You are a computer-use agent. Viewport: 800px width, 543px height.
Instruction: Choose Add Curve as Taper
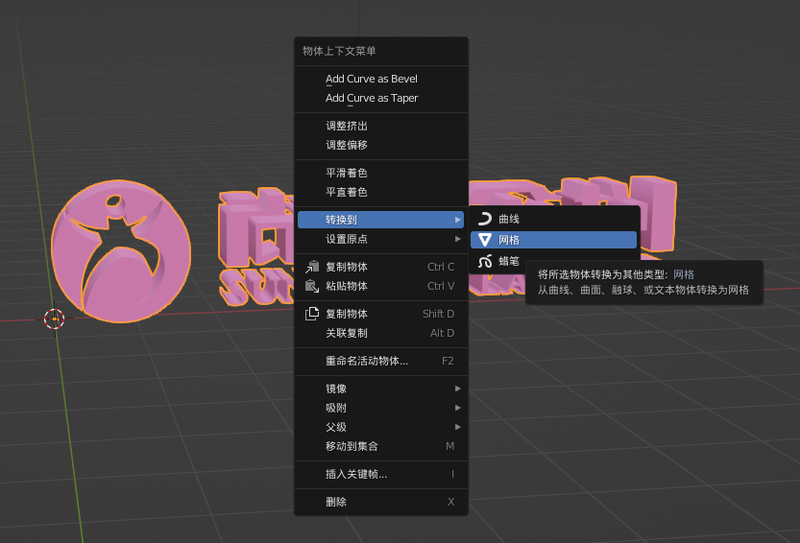tap(371, 98)
